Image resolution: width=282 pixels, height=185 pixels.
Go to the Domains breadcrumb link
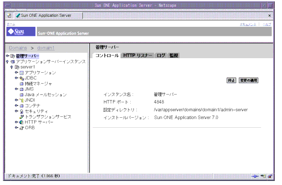18,48
